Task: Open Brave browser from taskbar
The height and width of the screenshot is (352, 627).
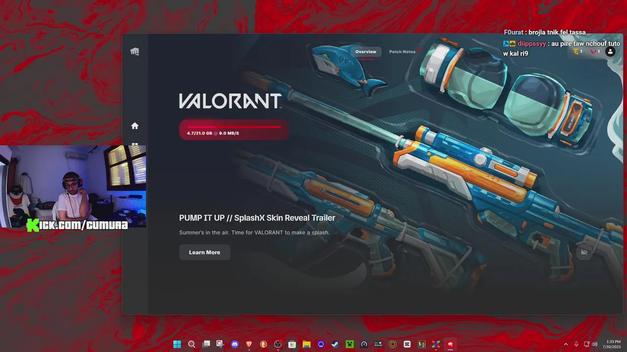Action: click(249, 344)
